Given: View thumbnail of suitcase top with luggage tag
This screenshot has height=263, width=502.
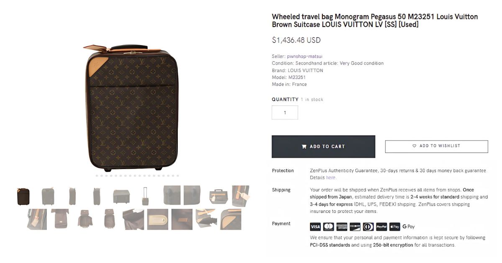Looking at the screenshot, I should tap(218, 196).
